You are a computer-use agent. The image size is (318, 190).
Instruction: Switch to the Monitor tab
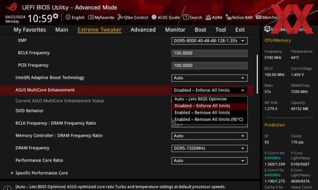[x=175, y=30]
